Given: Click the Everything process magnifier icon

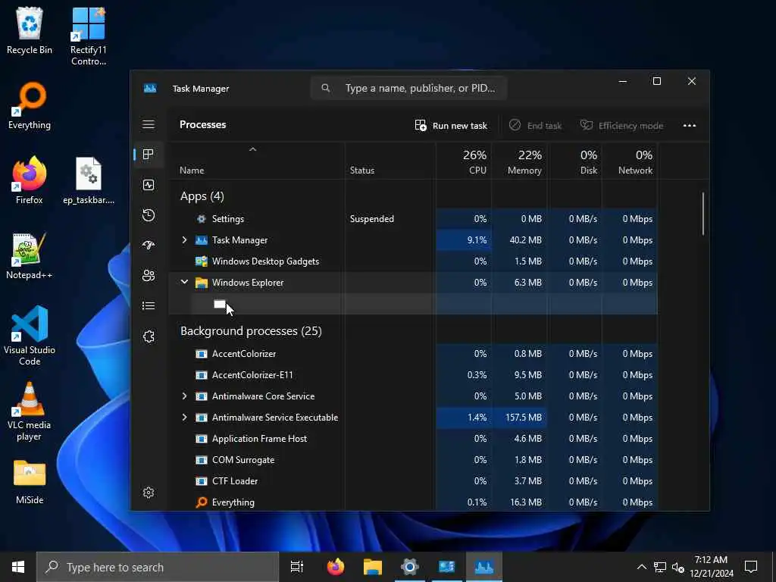Looking at the screenshot, I should (x=202, y=502).
